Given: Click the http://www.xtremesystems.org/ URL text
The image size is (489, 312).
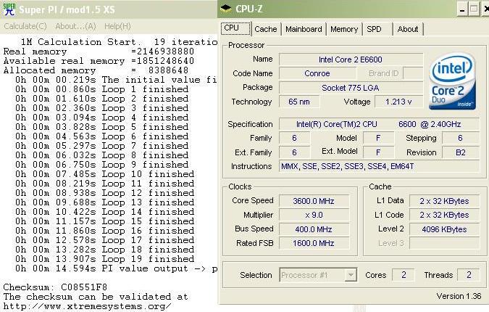Looking at the screenshot, I should pyautogui.click(x=88, y=306).
